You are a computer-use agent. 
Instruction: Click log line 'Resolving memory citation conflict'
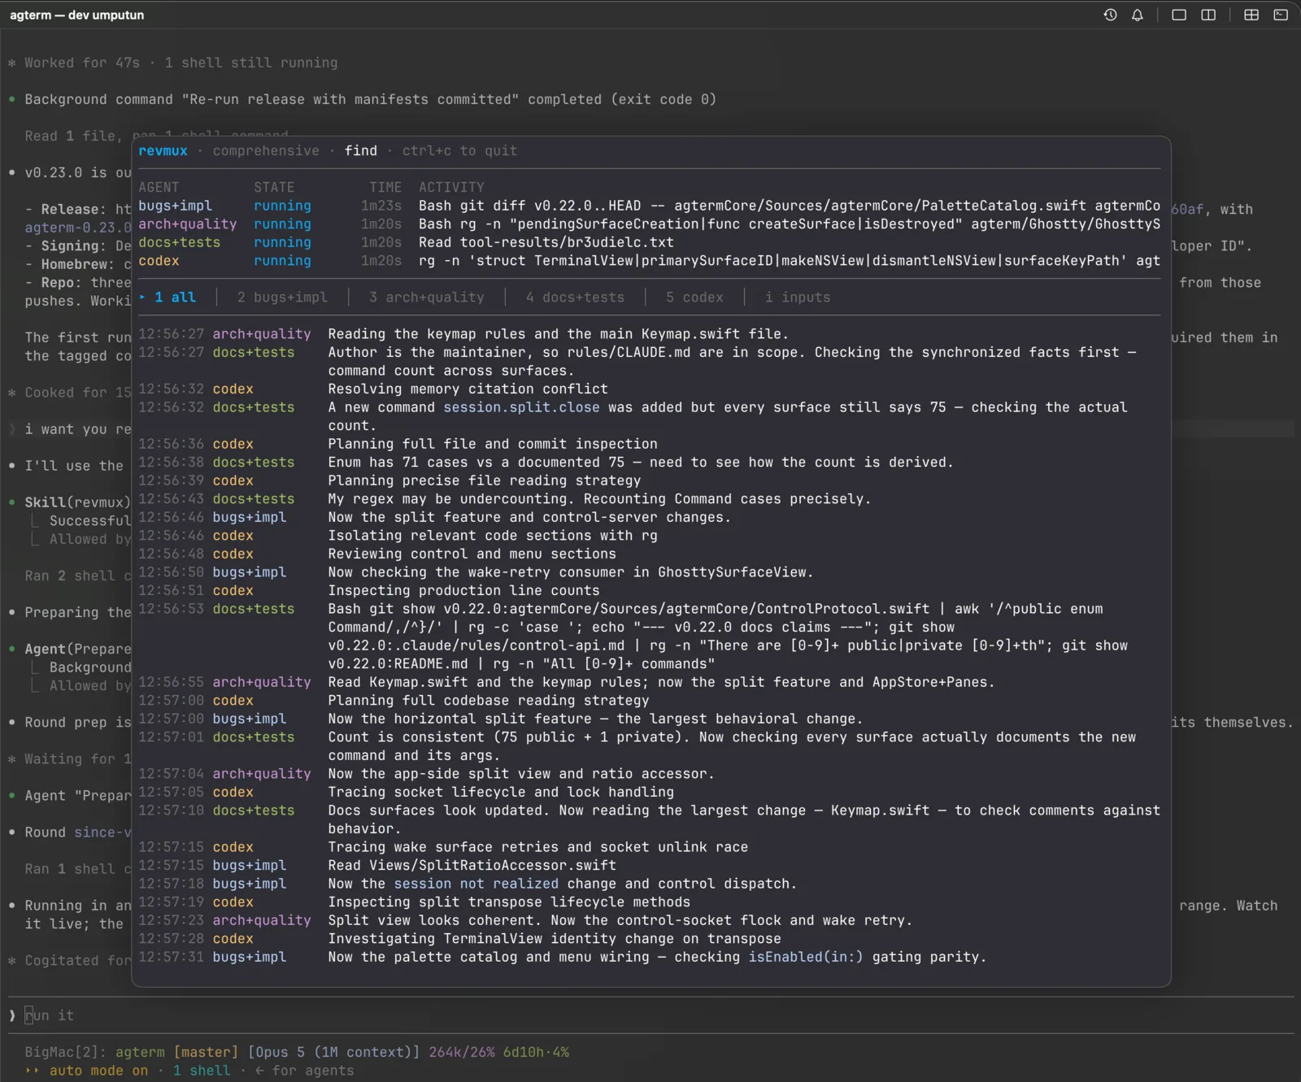tap(468, 389)
